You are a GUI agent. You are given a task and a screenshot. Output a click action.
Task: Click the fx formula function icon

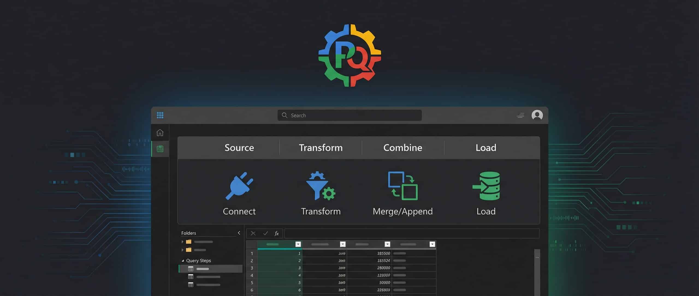[x=276, y=233]
